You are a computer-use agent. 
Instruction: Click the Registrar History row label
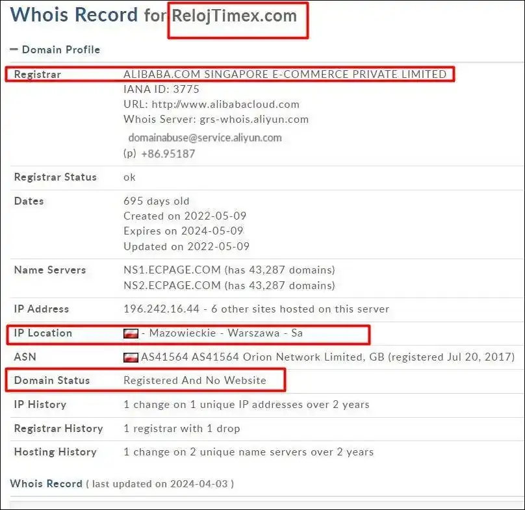coord(58,429)
